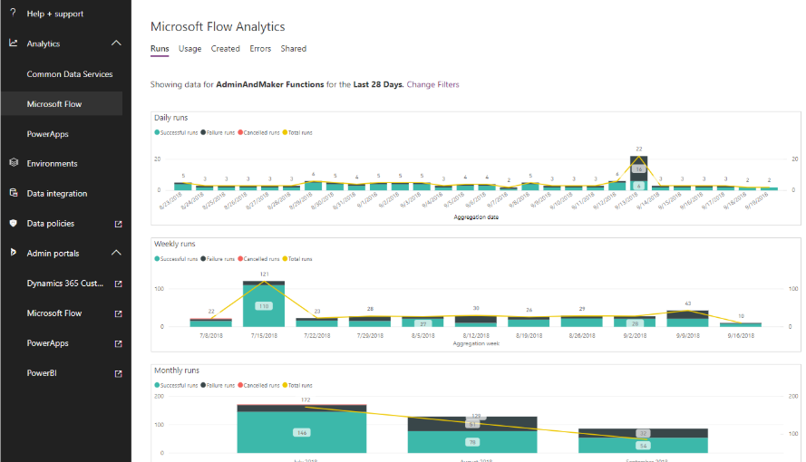This screenshot has height=462, width=806.
Task: Click the Analytics chart icon in sidebar
Action: coord(14,43)
